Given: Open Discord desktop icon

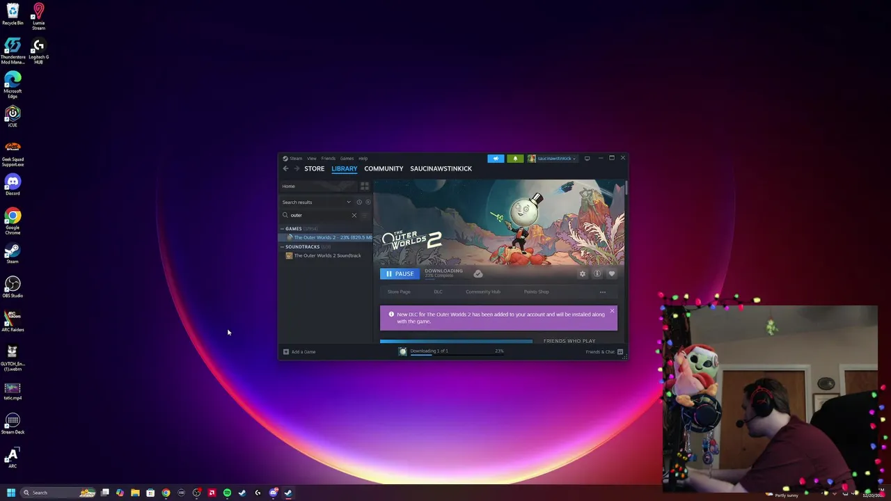Looking at the screenshot, I should pyautogui.click(x=13, y=184).
